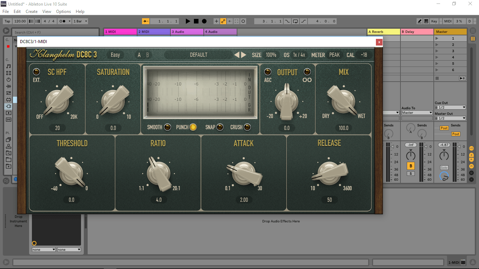479x269 pixels.
Task: Click the MIX value field 100.0
Action: click(x=344, y=128)
